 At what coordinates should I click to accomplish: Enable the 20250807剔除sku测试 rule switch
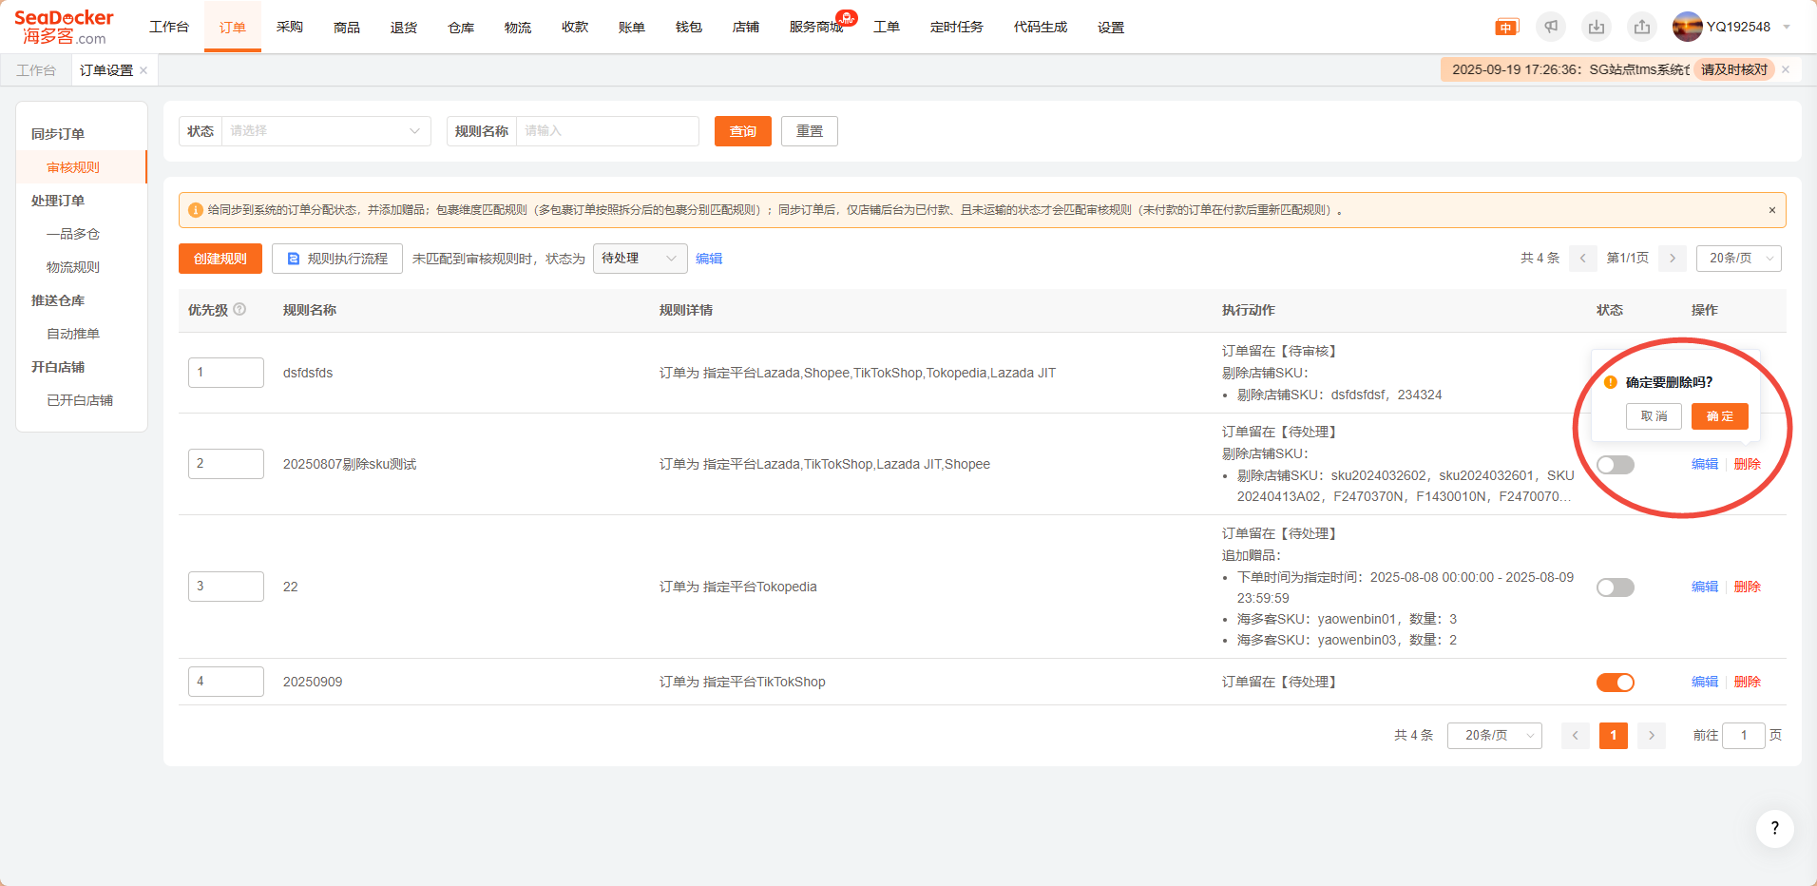point(1615,465)
